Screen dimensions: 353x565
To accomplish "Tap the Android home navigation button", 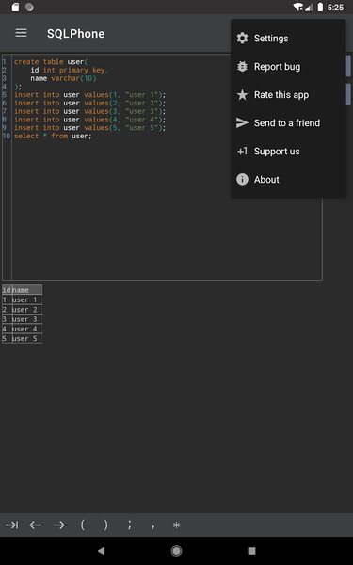I will 176,551.
